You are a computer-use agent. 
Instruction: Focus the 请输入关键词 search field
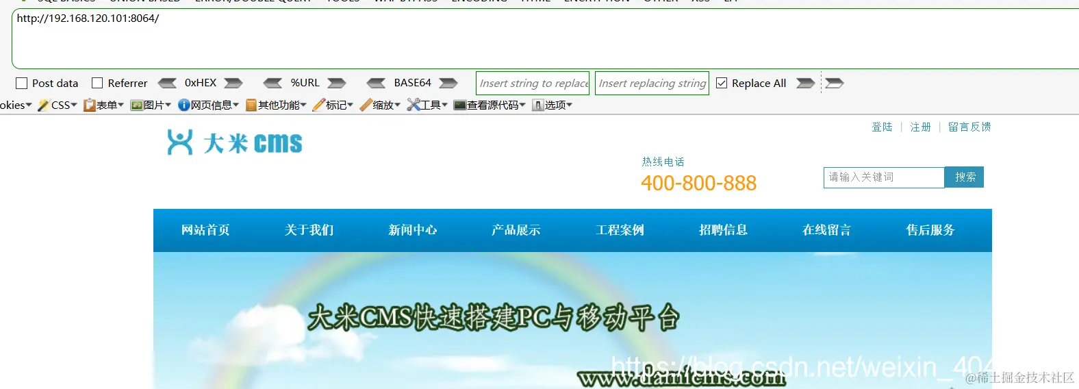(884, 177)
